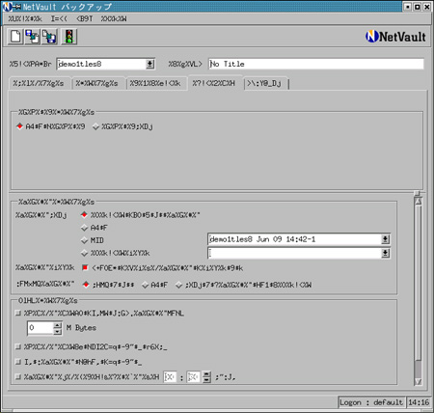Click the minutes field after the colon
This screenshot has width=434, height=413.
point(193,377)
